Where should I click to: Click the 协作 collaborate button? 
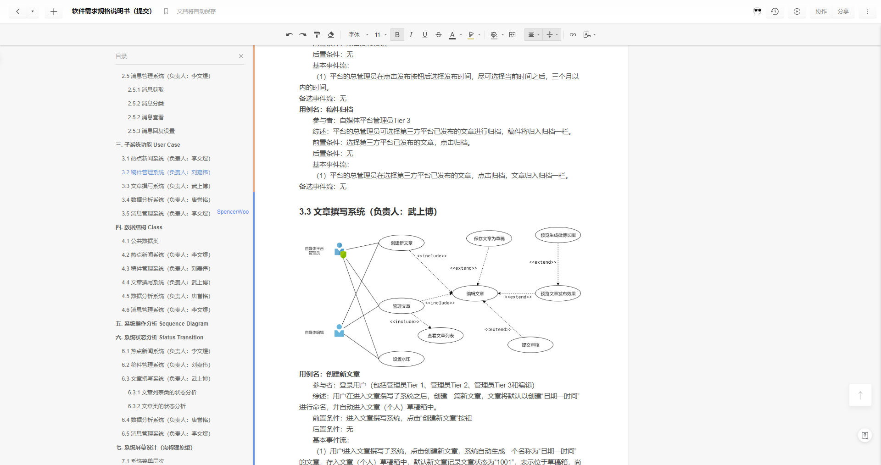coord(821,11)
